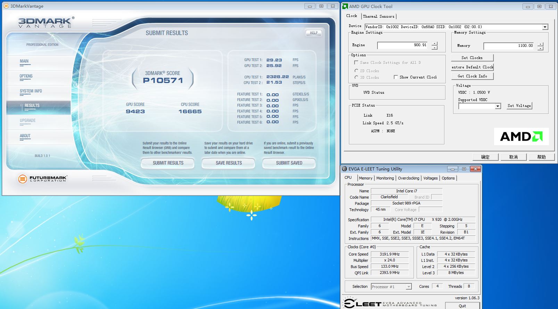Enable Same Clock Settings for All D checkbox
This screenshot has width=558, height=309.
(x=356, y=62)
